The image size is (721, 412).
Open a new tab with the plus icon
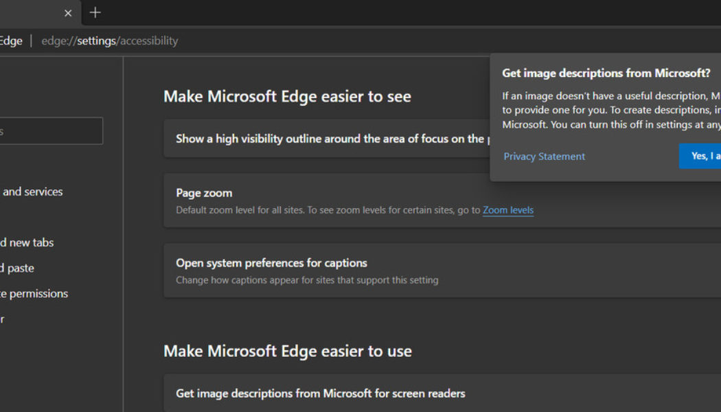(x=95, y=12)
